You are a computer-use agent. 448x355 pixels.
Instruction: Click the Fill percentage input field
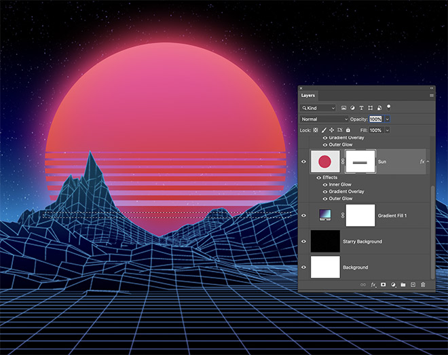(x=375, y=130)
